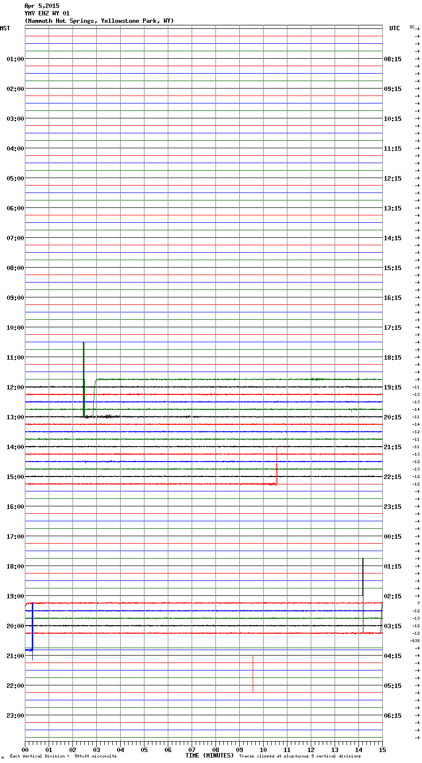Click the MST timezone label
Screen dimensions: 422x763
pyautogui.click(x=5, y=28)
